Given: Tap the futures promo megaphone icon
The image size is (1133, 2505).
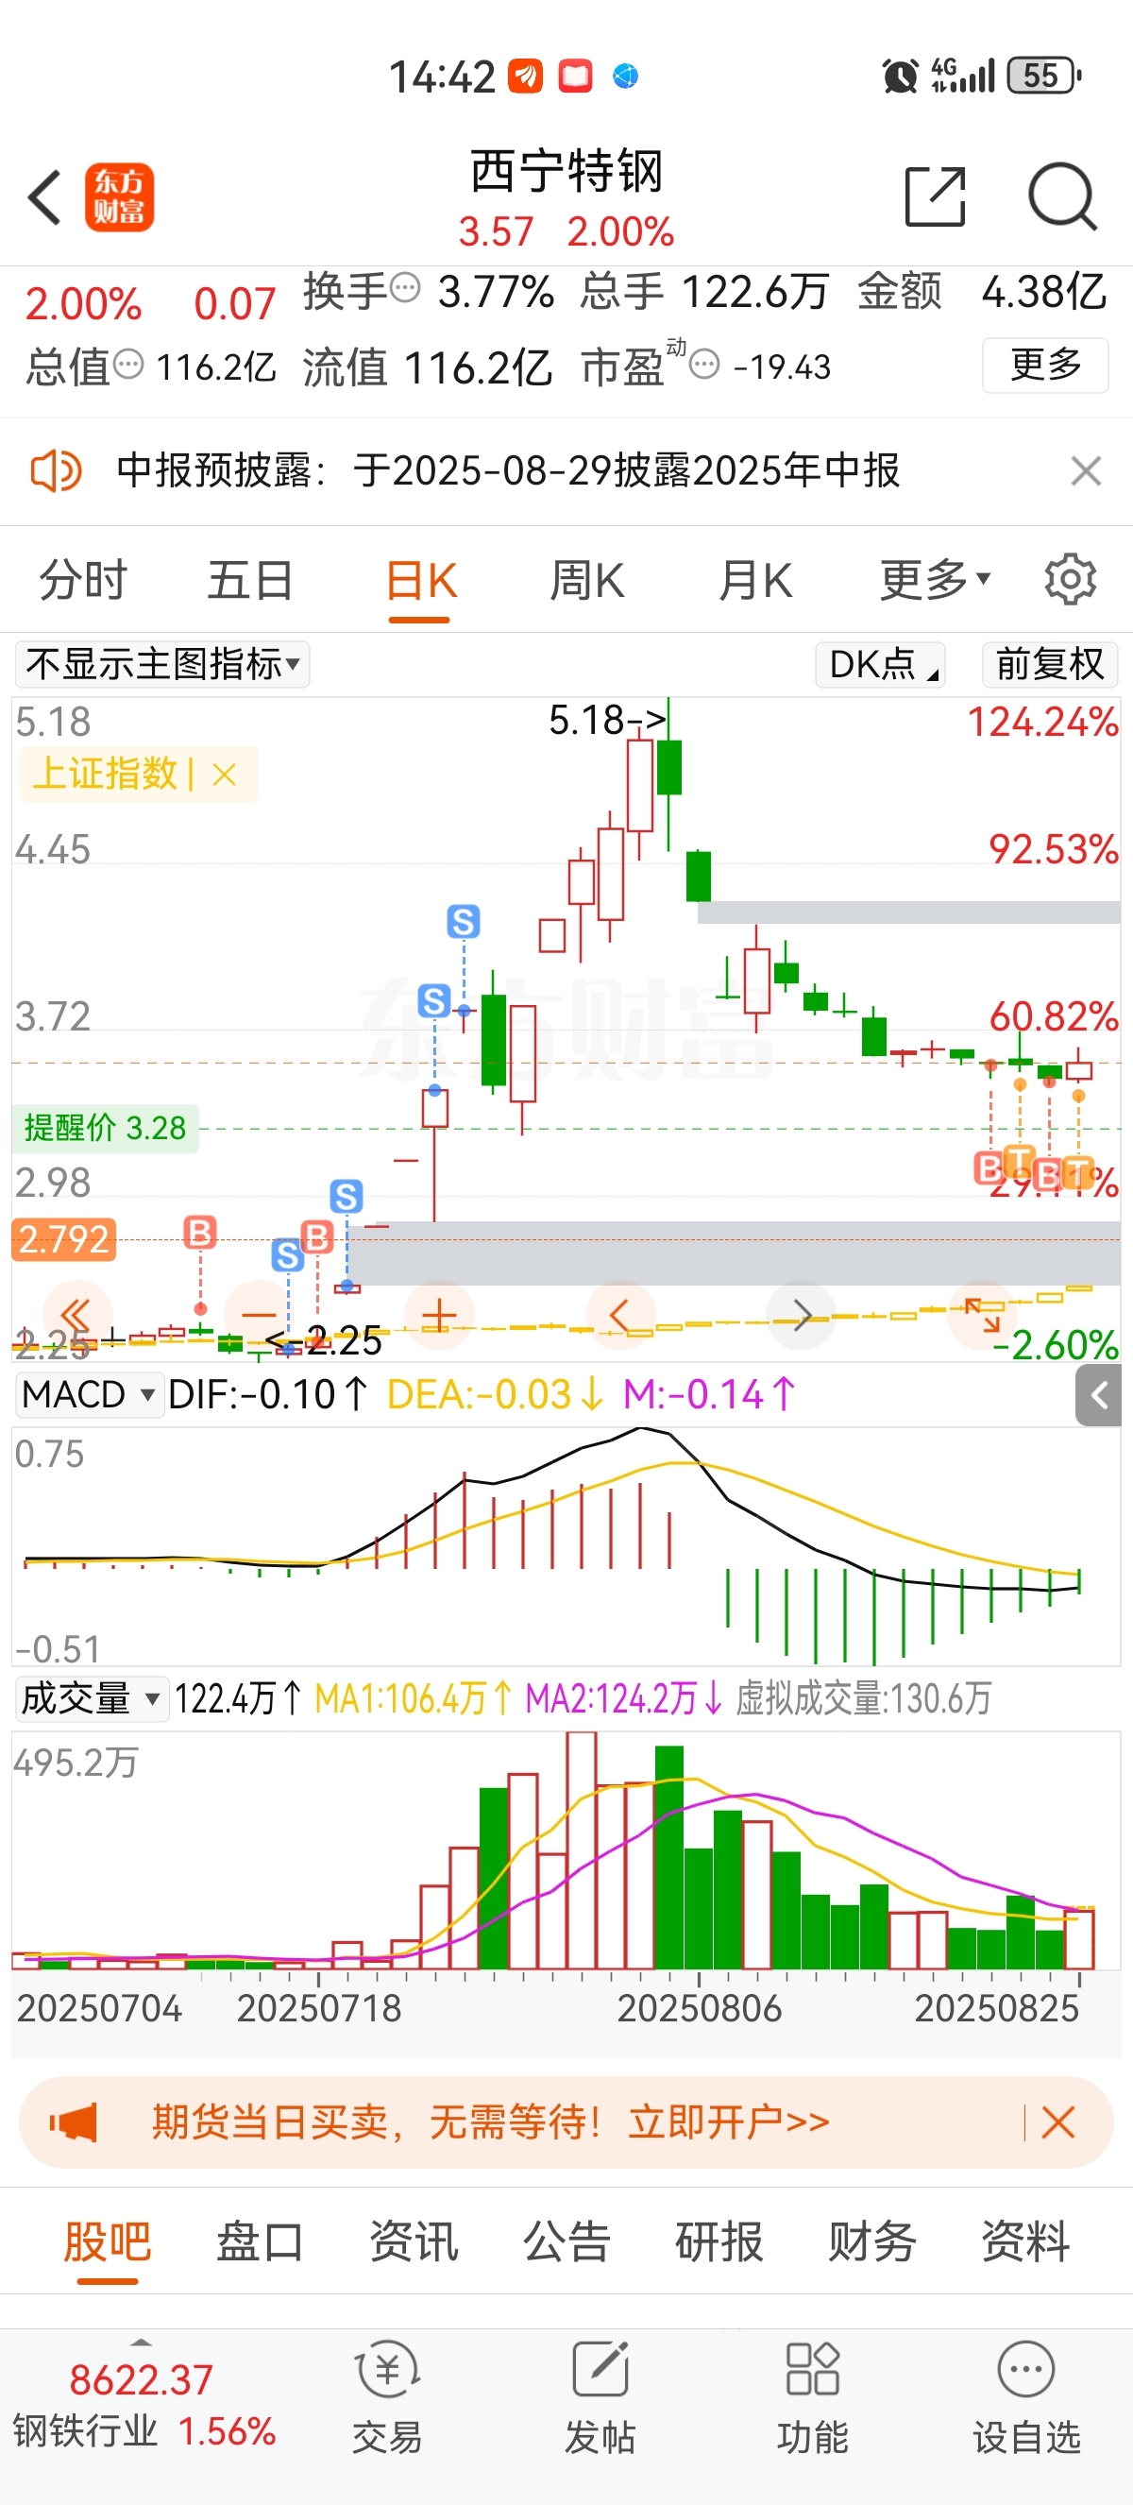Looking at the screenshot, I should pos(74,2122).
